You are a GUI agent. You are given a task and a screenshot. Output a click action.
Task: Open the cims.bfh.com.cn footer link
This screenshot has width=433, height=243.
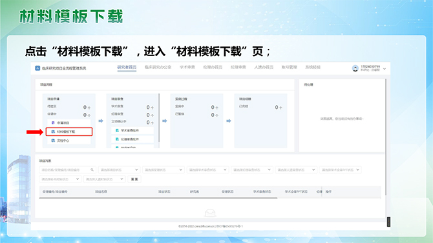click(204, 226)
